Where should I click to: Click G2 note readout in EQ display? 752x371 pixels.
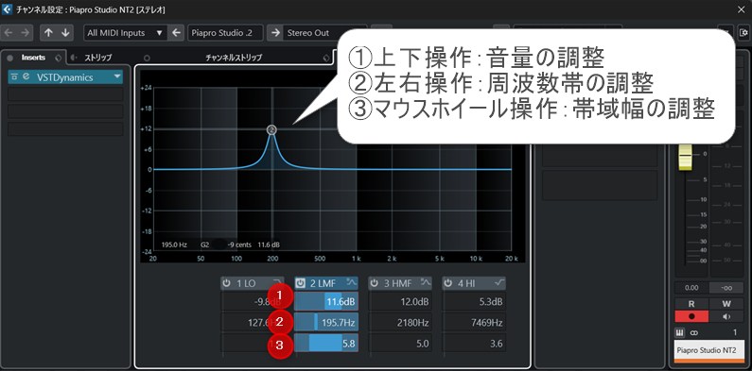pyautogui.click(x=204, y=245)
